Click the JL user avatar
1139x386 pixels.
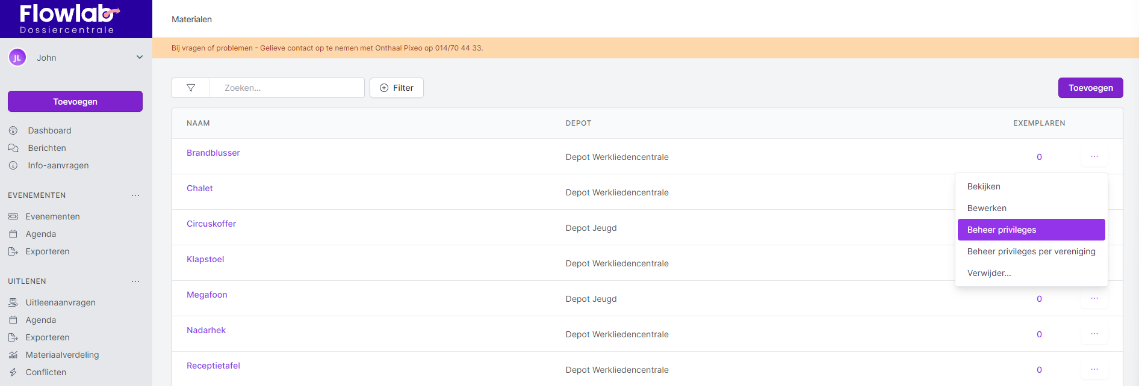point(17,58)
